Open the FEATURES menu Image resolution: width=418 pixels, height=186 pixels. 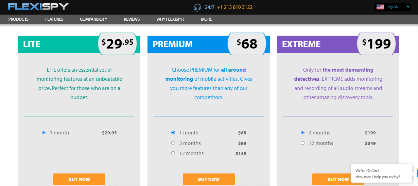point(54,19)
